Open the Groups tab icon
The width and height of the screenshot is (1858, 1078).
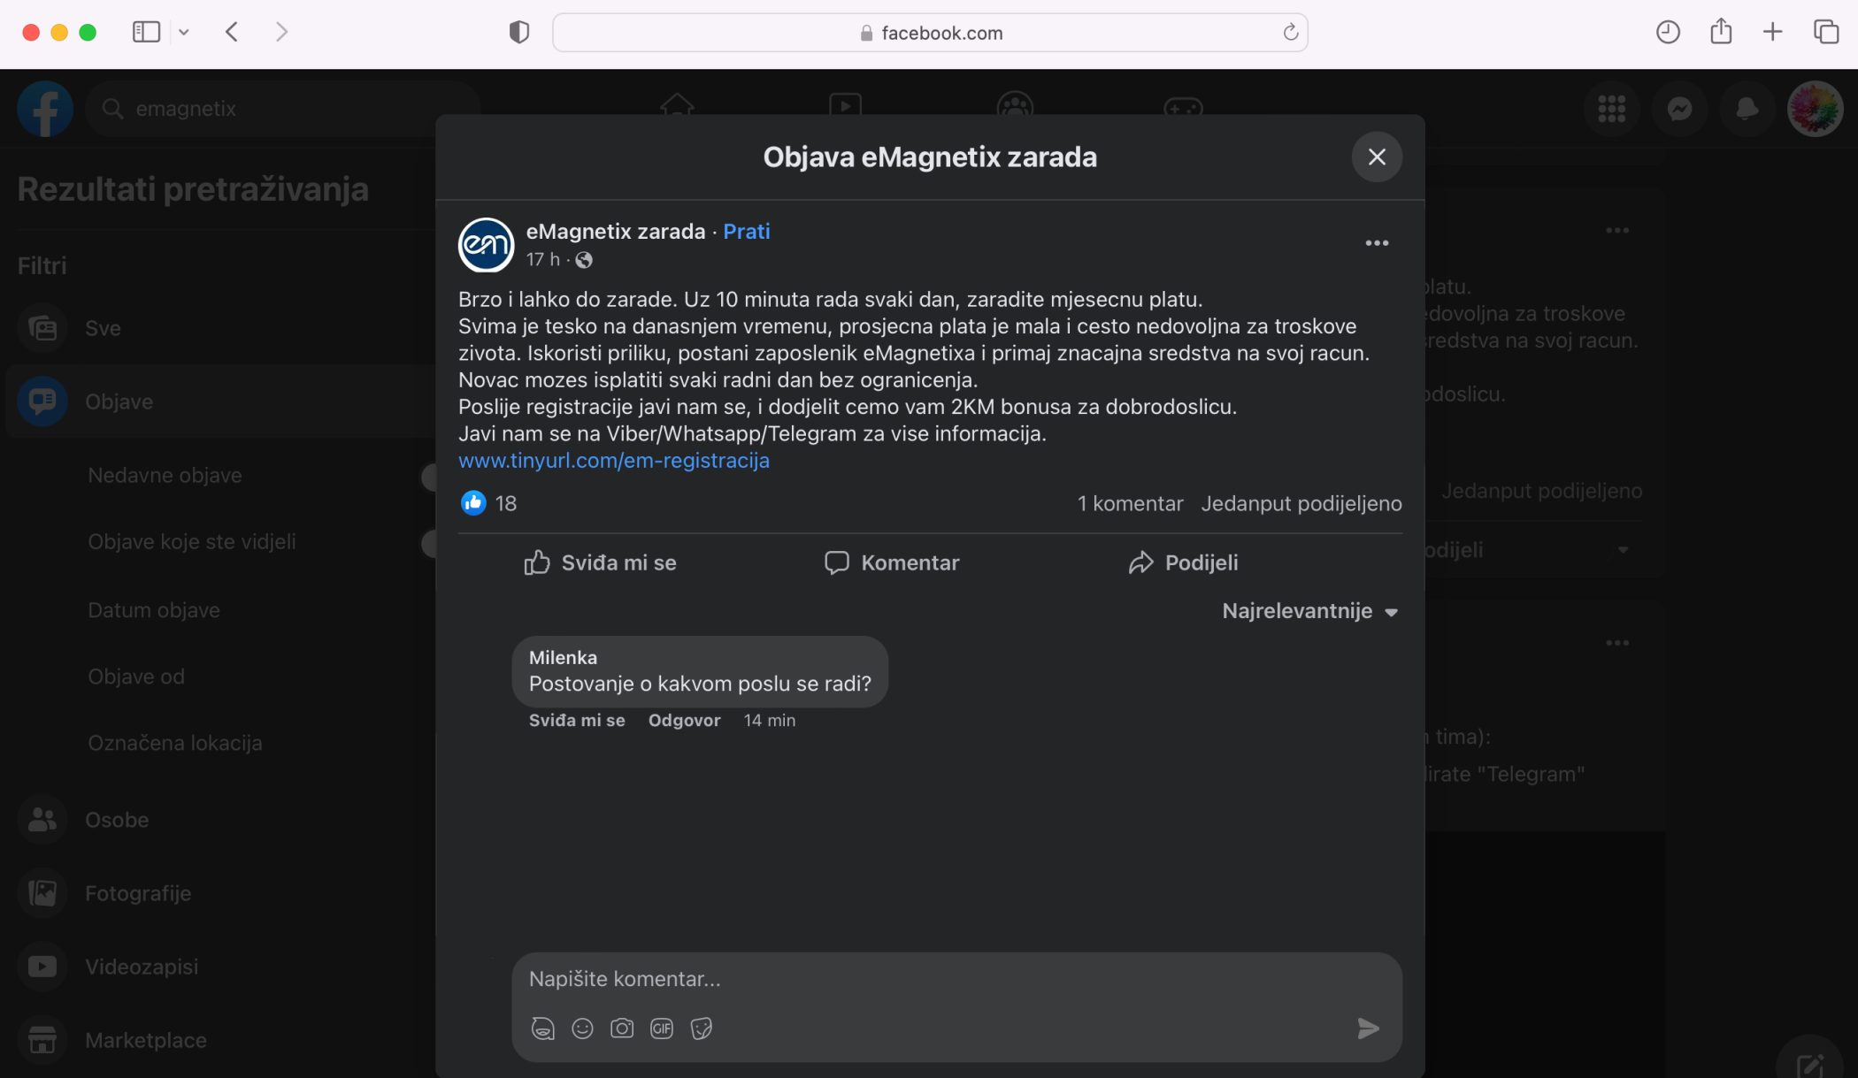tap(1014, 105)
